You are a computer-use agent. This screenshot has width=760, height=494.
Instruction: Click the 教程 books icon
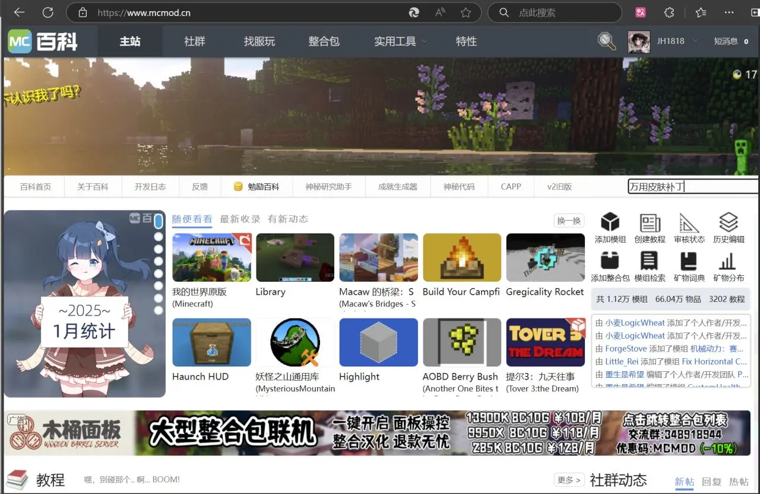pyautogui.click(x=17, y=480)
